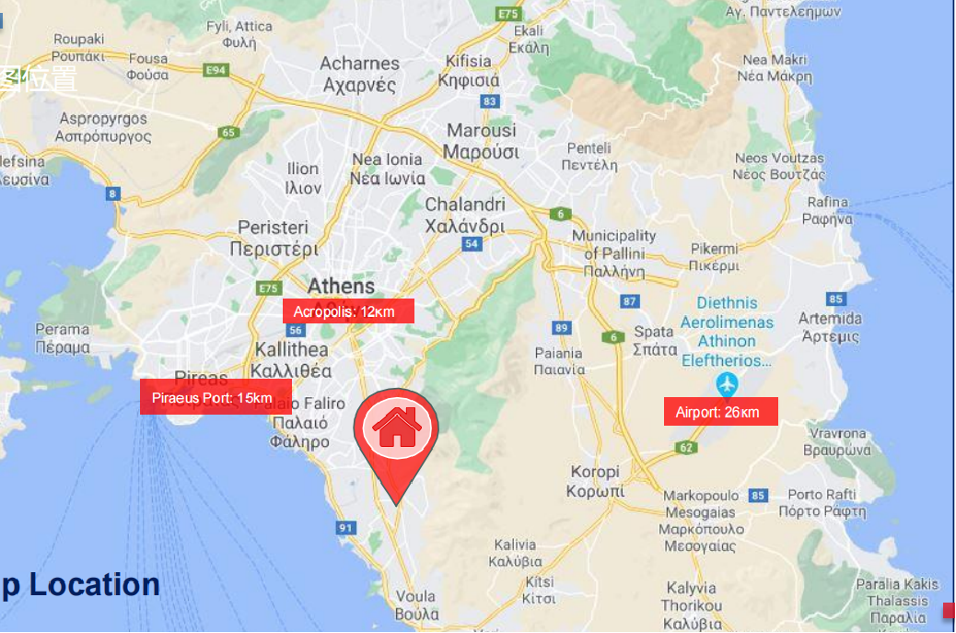
Task: Click the Marousi place name
Action: (482, 141)
